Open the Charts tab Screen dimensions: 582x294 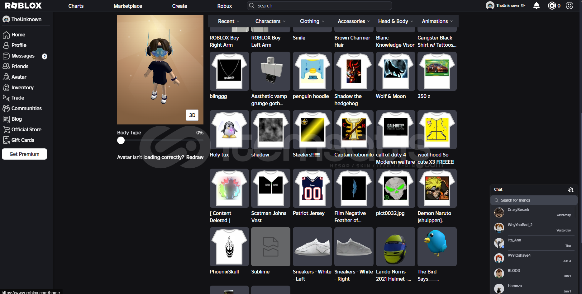point(76,6)
